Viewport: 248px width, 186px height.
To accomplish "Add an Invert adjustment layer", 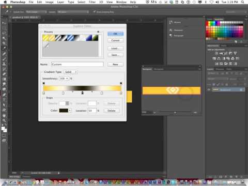I will (x=216, y=64).
